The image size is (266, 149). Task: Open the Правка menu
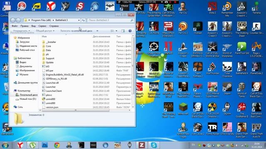tap(24, 26)
